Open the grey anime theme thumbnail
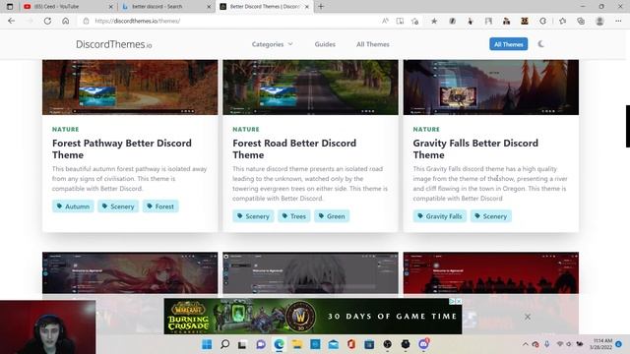630x354 pixels. coord(310,273)
